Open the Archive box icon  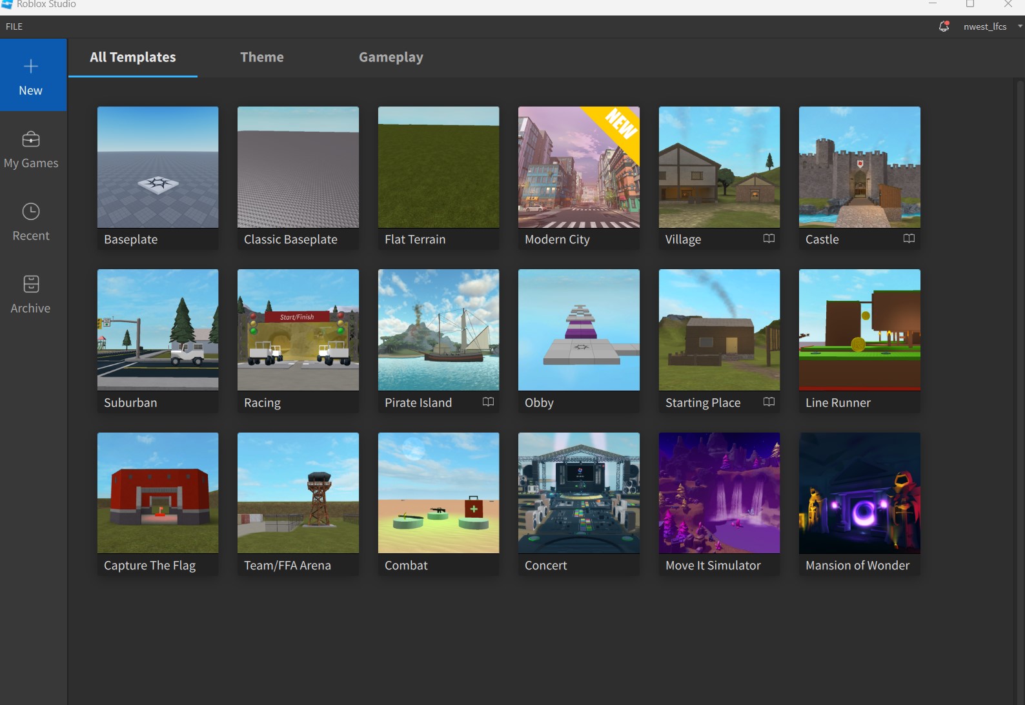[x=31, y=284]
